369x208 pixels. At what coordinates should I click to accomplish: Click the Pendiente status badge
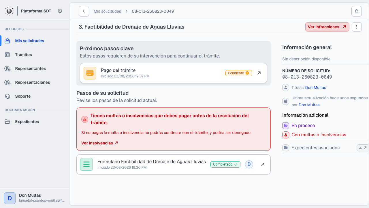point(239,73)
